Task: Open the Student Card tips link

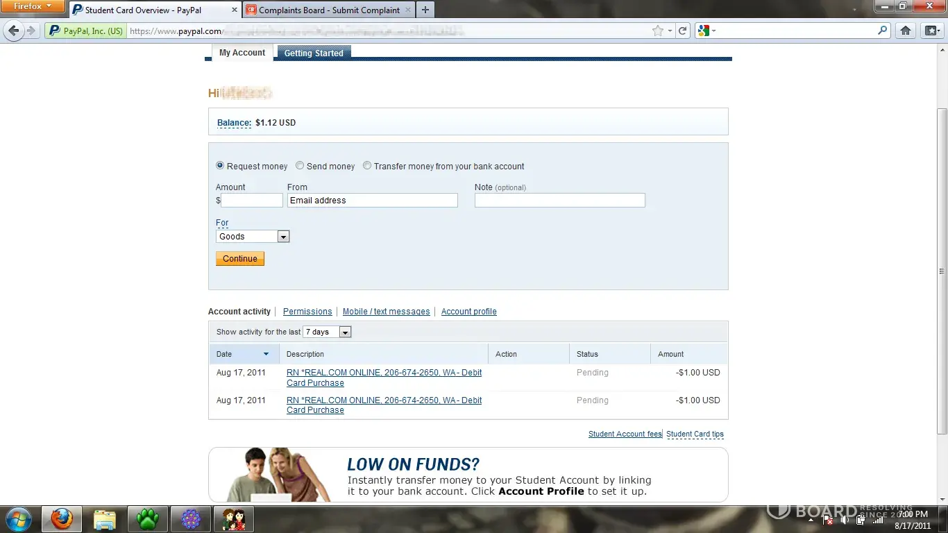Action: click(x=695, y=434)
